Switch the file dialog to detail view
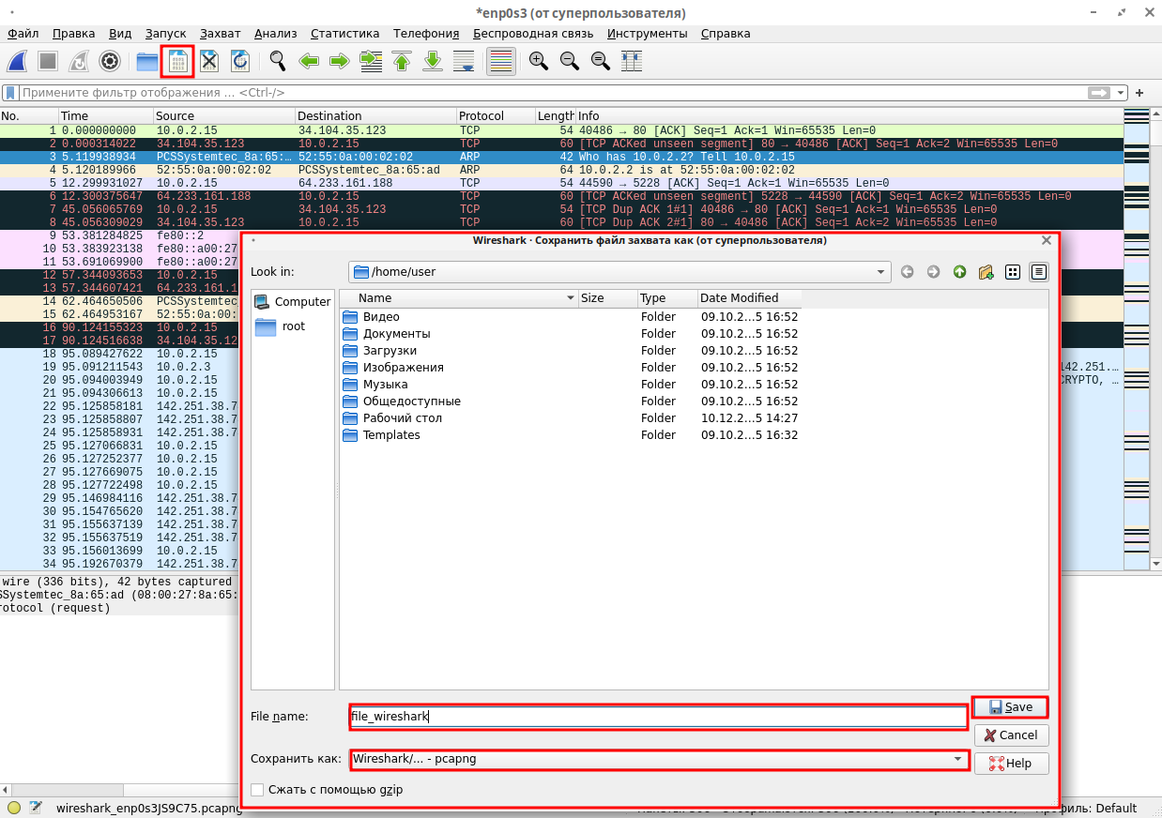 (x=1038, y=272)
